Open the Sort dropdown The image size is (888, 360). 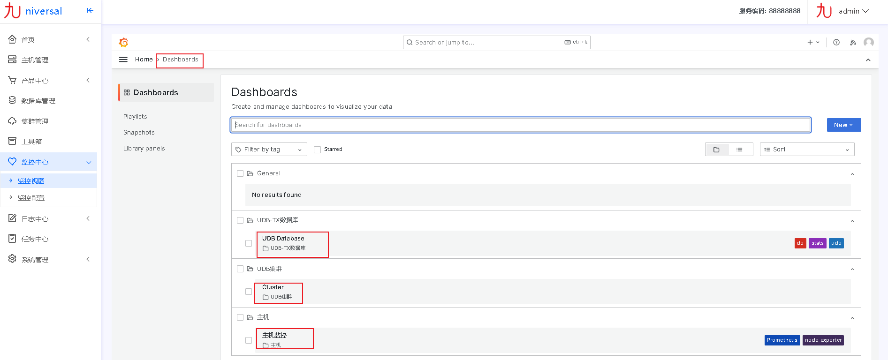(807, 150)
